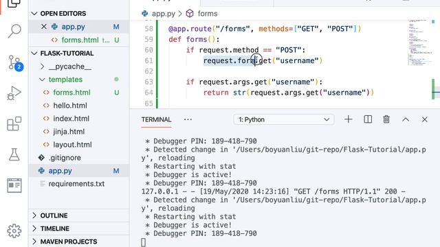Click the Python icon of app.py in file tree
Screen dimensions: 440x247
pyautogui.click(x=41, y=171)
